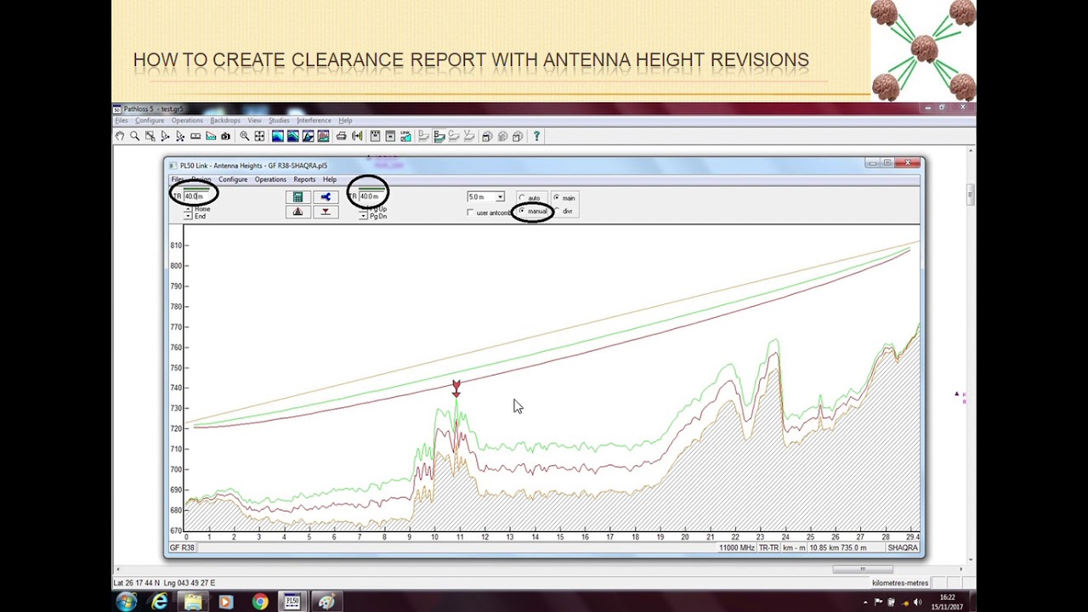Open the Interference menu
This screenshot has width=1088, height=612.
point(314,121)
